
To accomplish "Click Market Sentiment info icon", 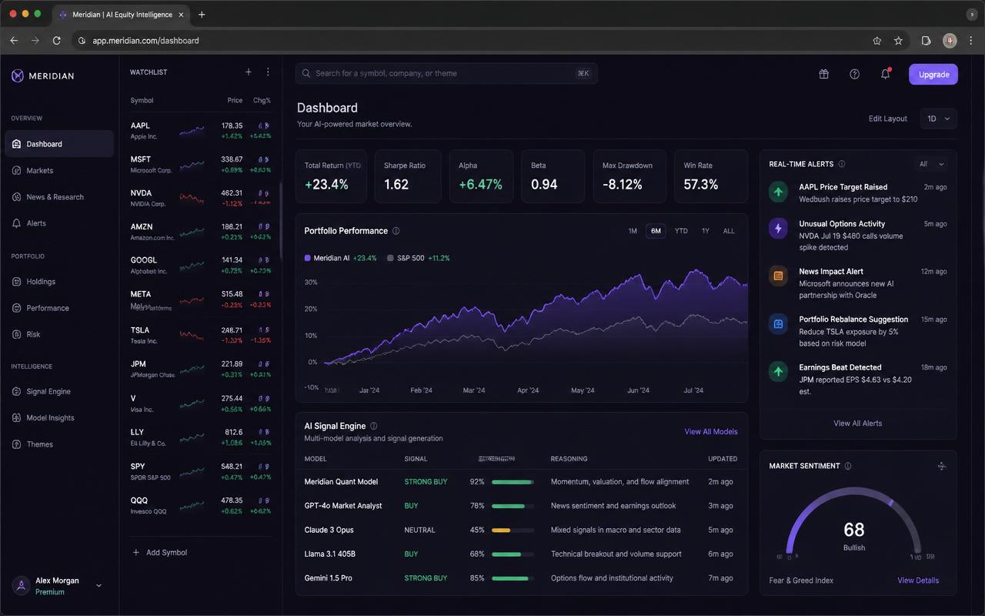I will (848, 466).
